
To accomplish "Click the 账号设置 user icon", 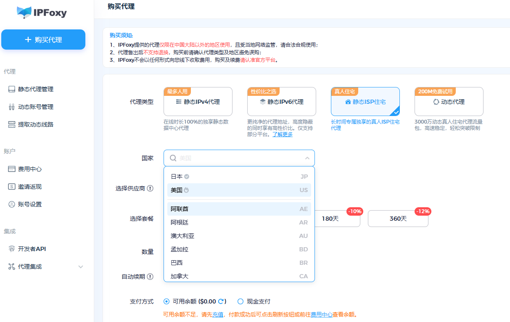I will tap(12, 204).
